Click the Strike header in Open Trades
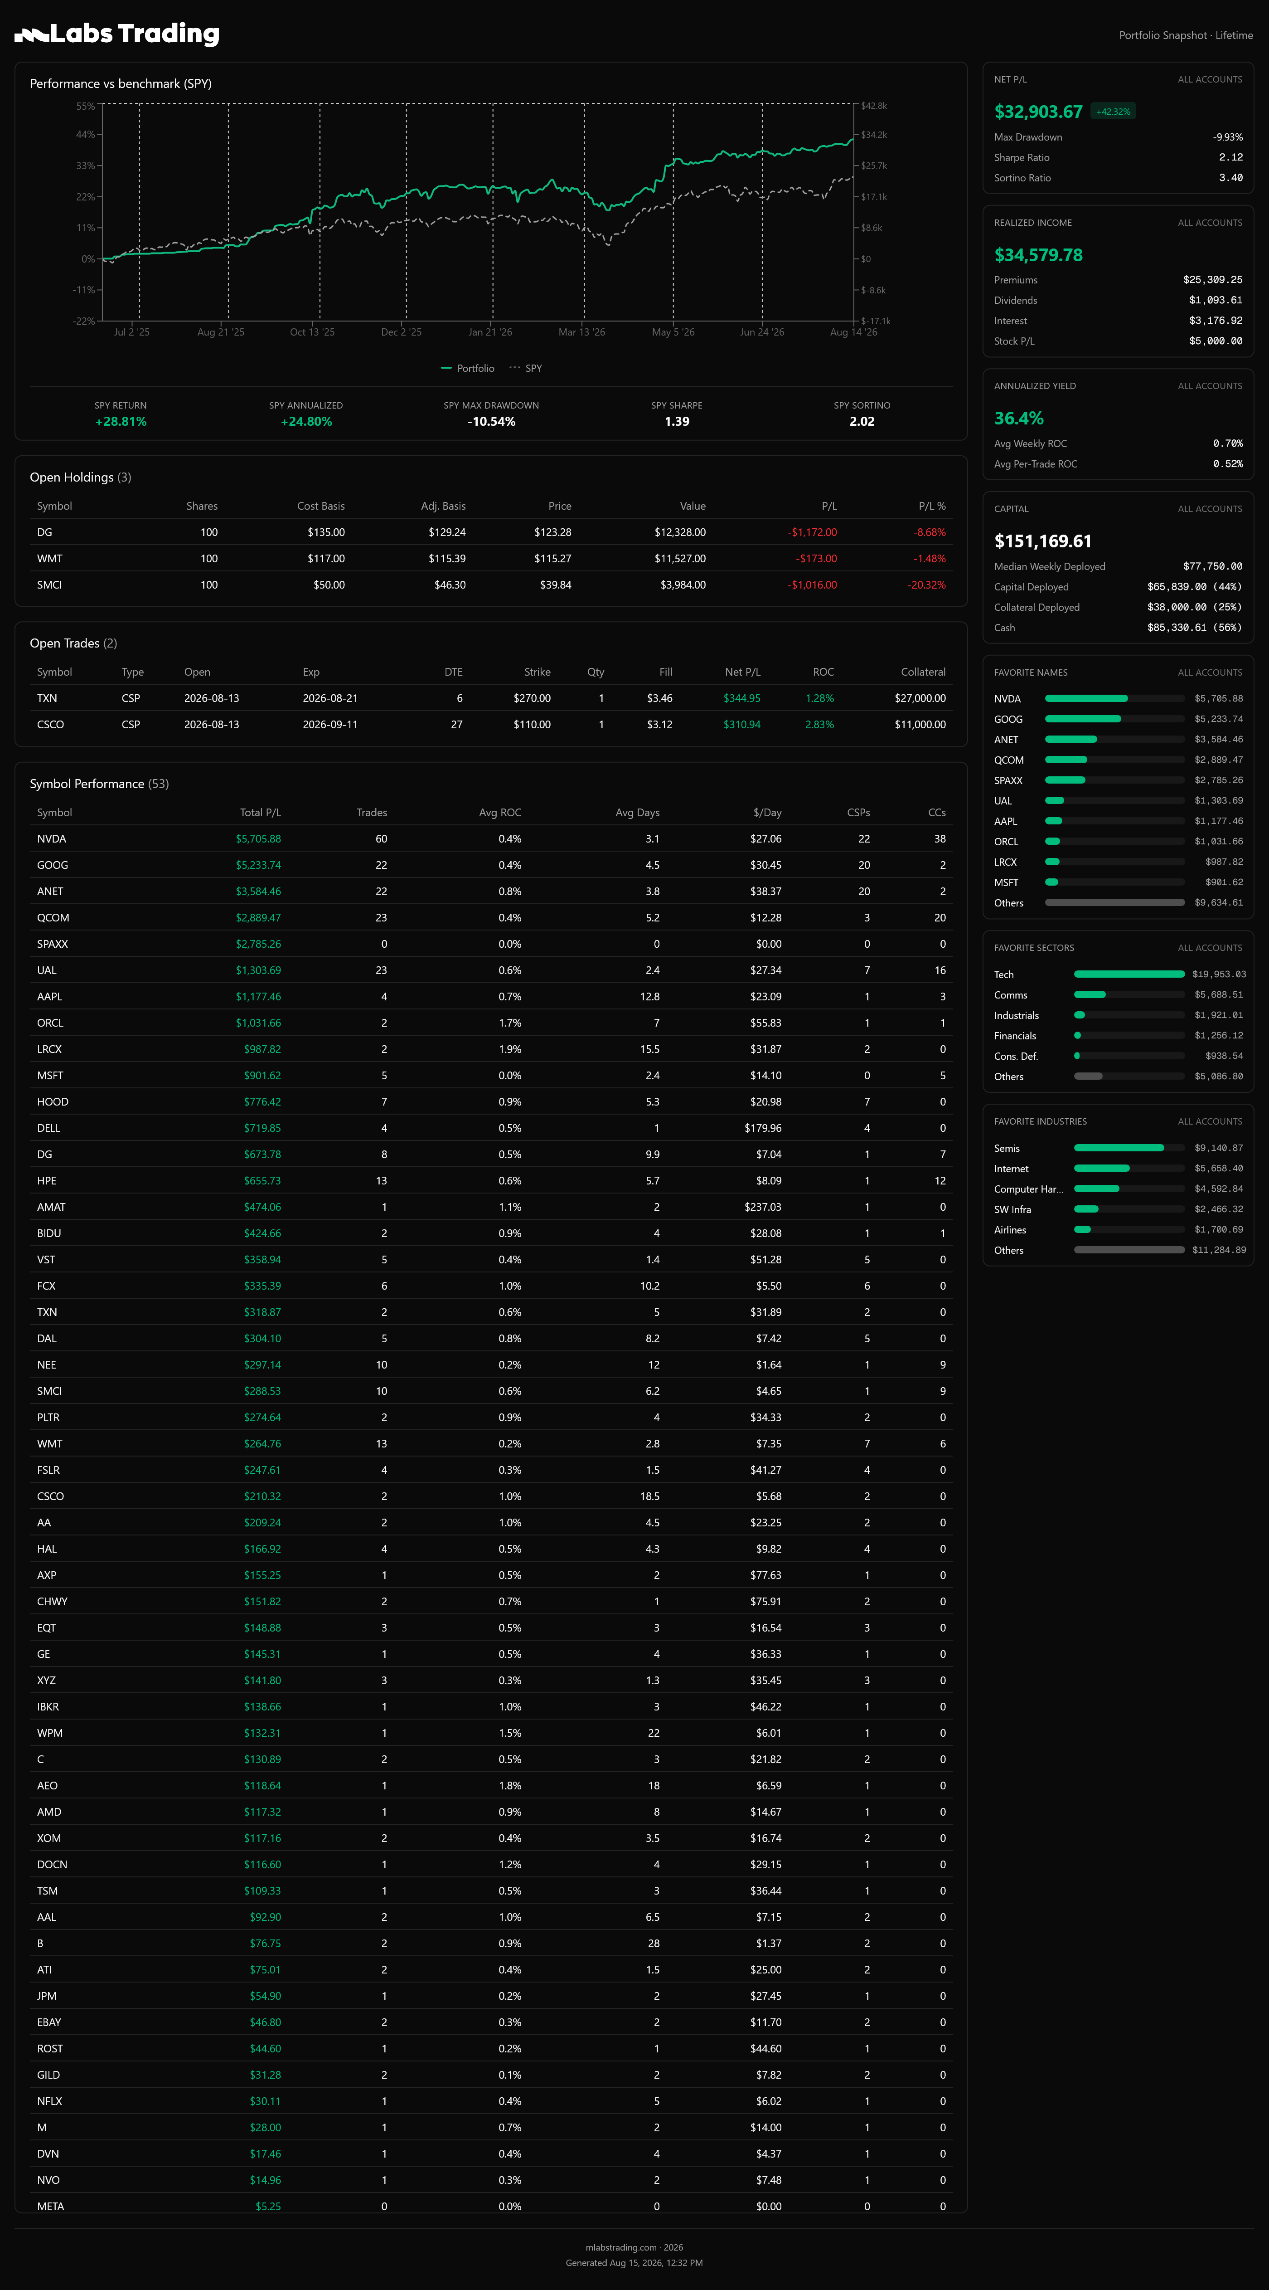Screen dimensions: 1269x2290 (538, 672)
